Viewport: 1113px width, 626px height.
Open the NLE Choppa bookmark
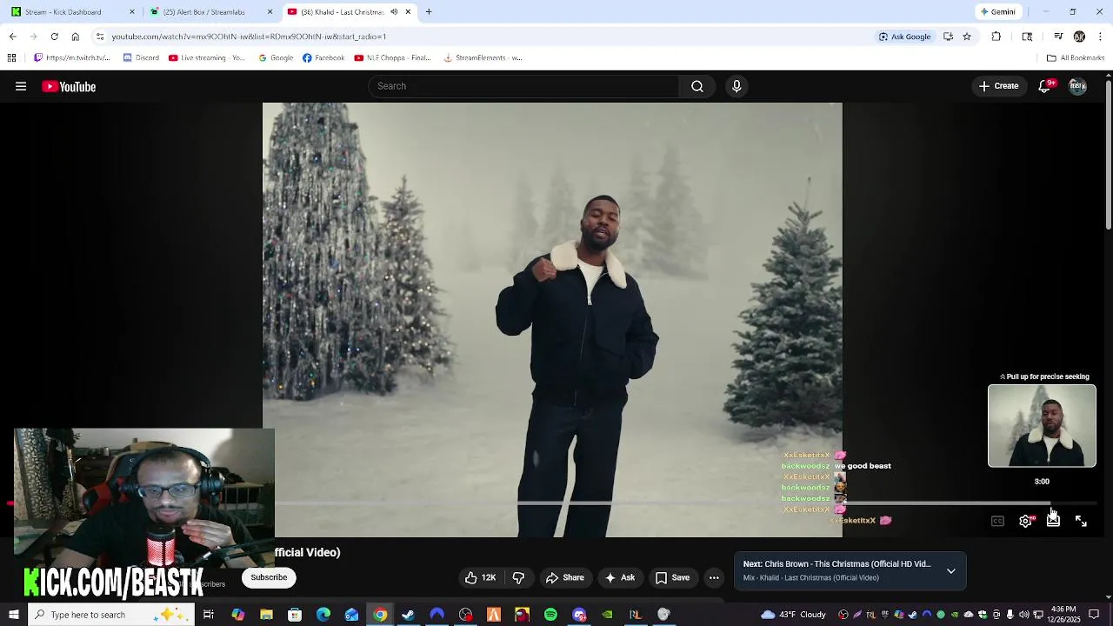[392, 58]
